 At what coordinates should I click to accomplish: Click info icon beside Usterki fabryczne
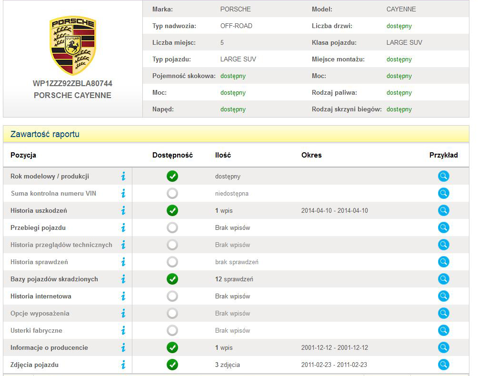tap(123, 330)
